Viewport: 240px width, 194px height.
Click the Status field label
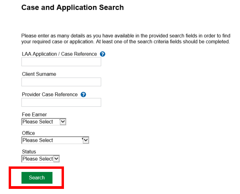(29, 152)
